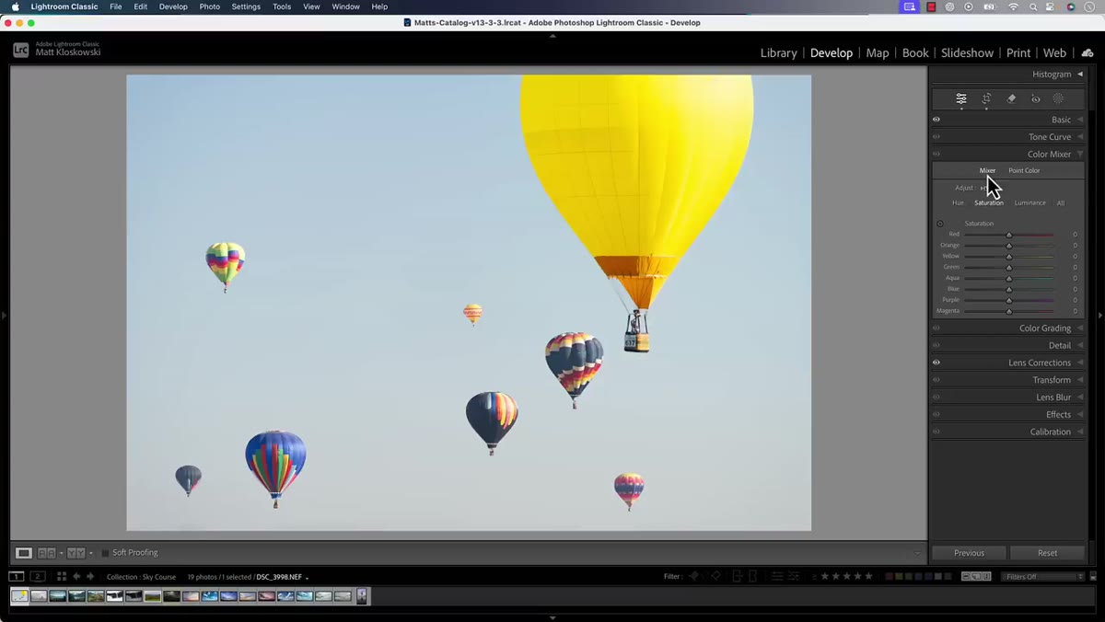This screenshot has width=1105, height=622.
Task: Adjust the Blue saturation slider
Action: [1009, 289]
